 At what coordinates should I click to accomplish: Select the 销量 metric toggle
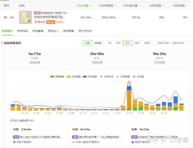tap(88, 43)
